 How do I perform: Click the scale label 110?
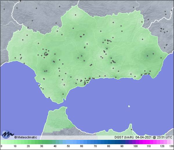pos(149,146)
